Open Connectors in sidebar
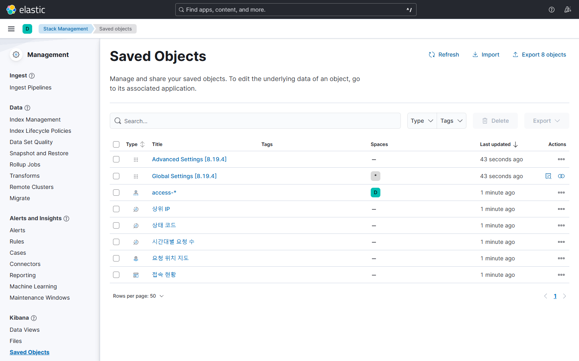The width and height of the screenshot is (579, 361). 25,264
